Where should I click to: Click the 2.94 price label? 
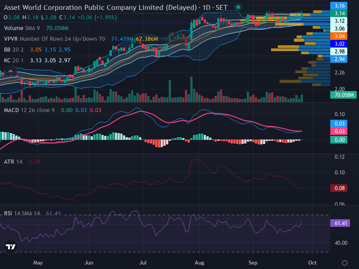point(339,59)
